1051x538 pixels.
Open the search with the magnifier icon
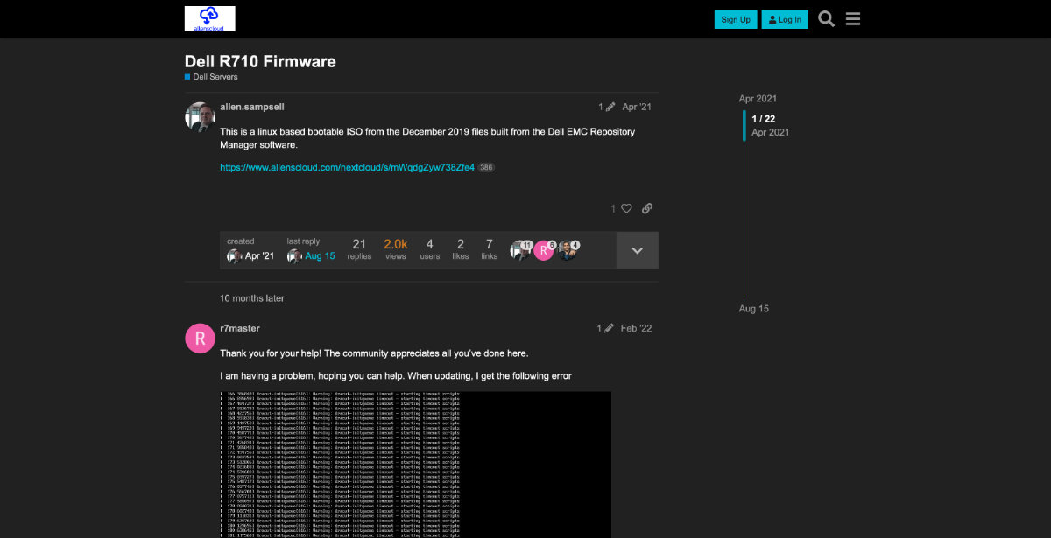[x=826, y=18]
